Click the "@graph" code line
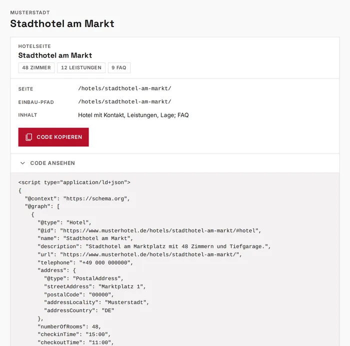350x346 pixels. tap(42, 206)
